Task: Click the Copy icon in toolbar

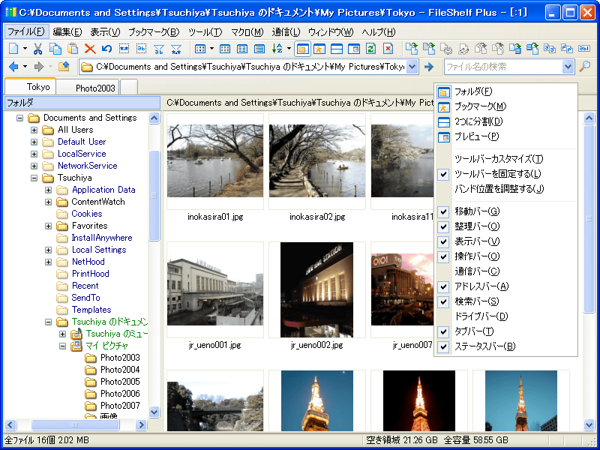Action: point(55,49)
